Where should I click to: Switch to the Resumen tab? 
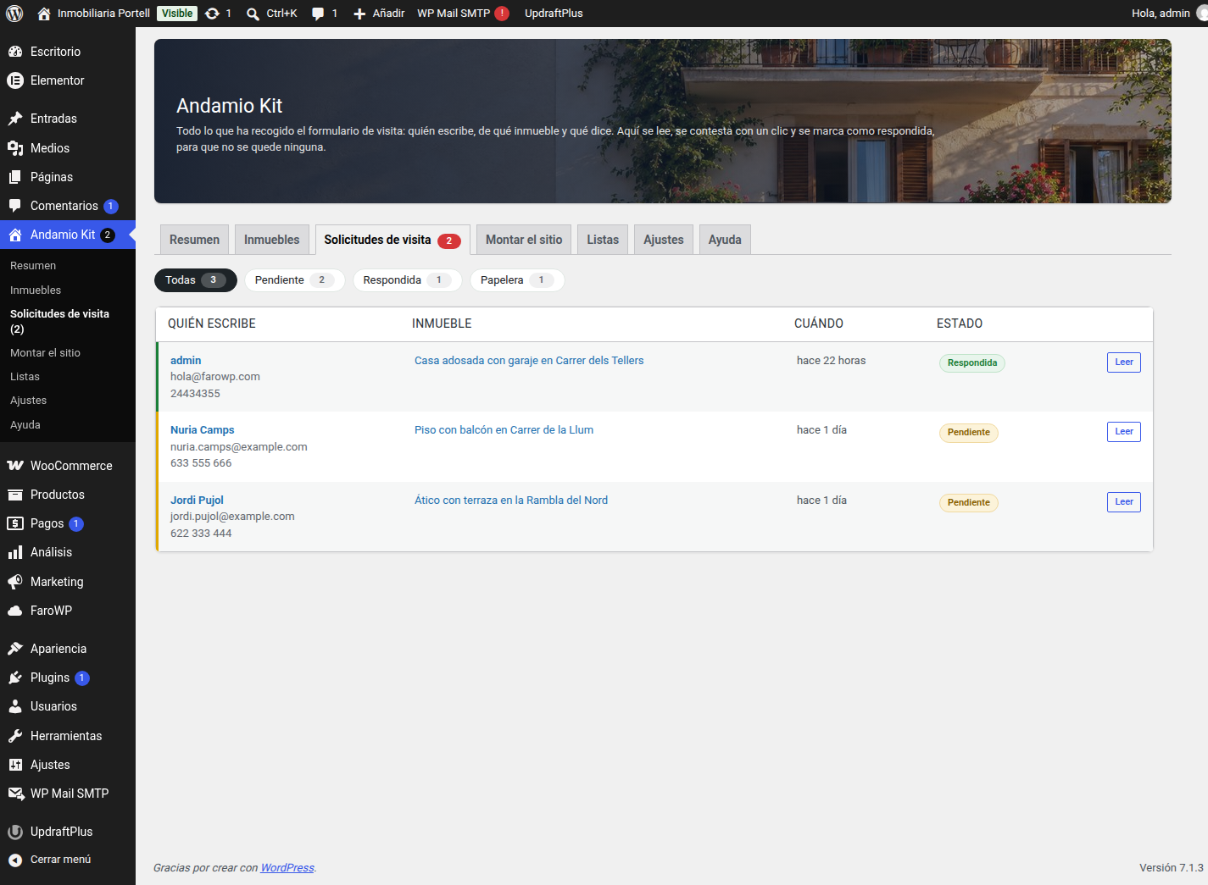194,240
